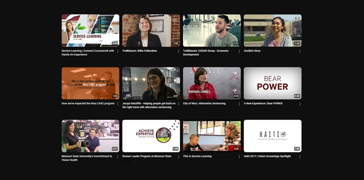Image resolution: width=364 pixels, height=180 pixels.
Task: Play the Achieve Expertise thumbnail
Action: point(151,136)
